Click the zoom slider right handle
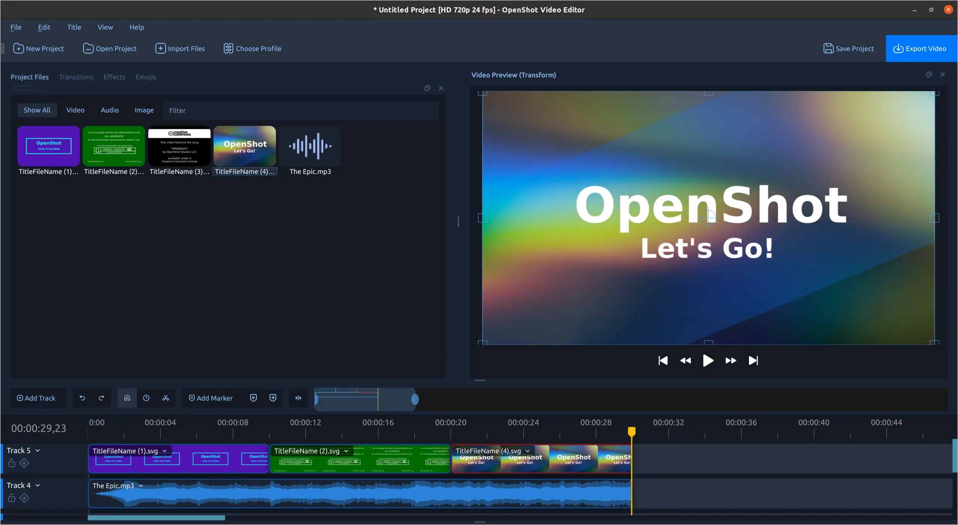The width and height of the screenshot is (958, 525). point(415,399)
